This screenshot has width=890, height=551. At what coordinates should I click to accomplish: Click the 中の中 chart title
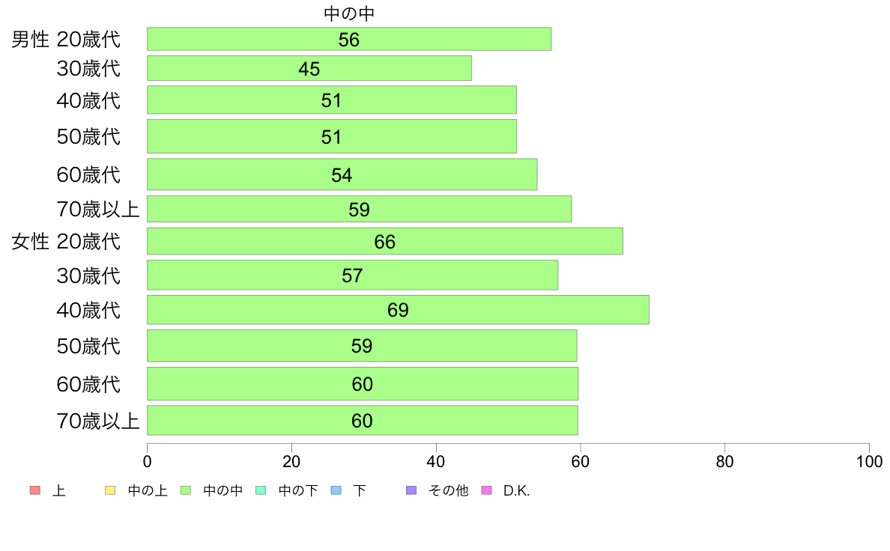(349, 13)
